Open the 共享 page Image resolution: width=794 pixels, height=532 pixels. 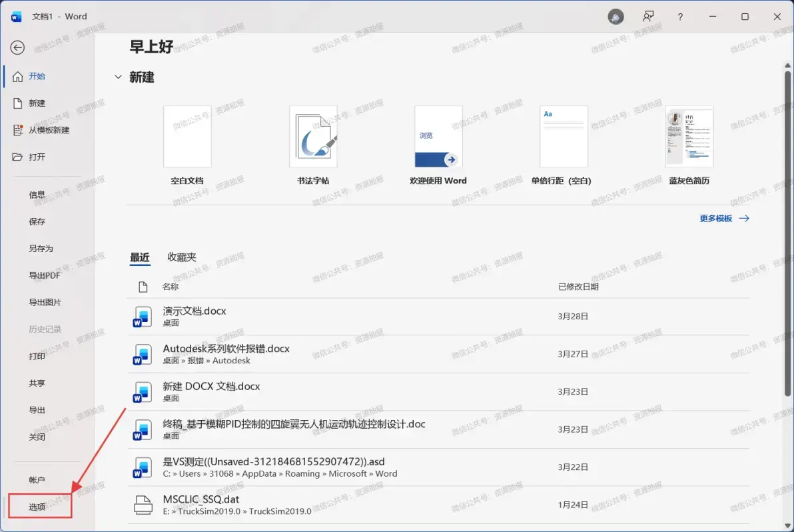[37, 383]
